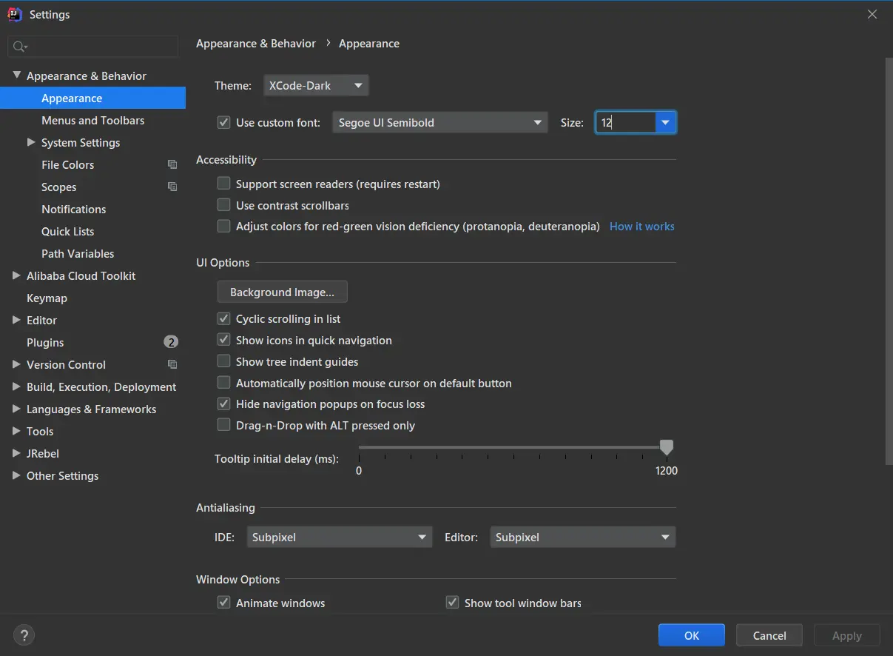Click the Apply button
The height and width of the screenshot is (656, 893).
tap(847, 635)
